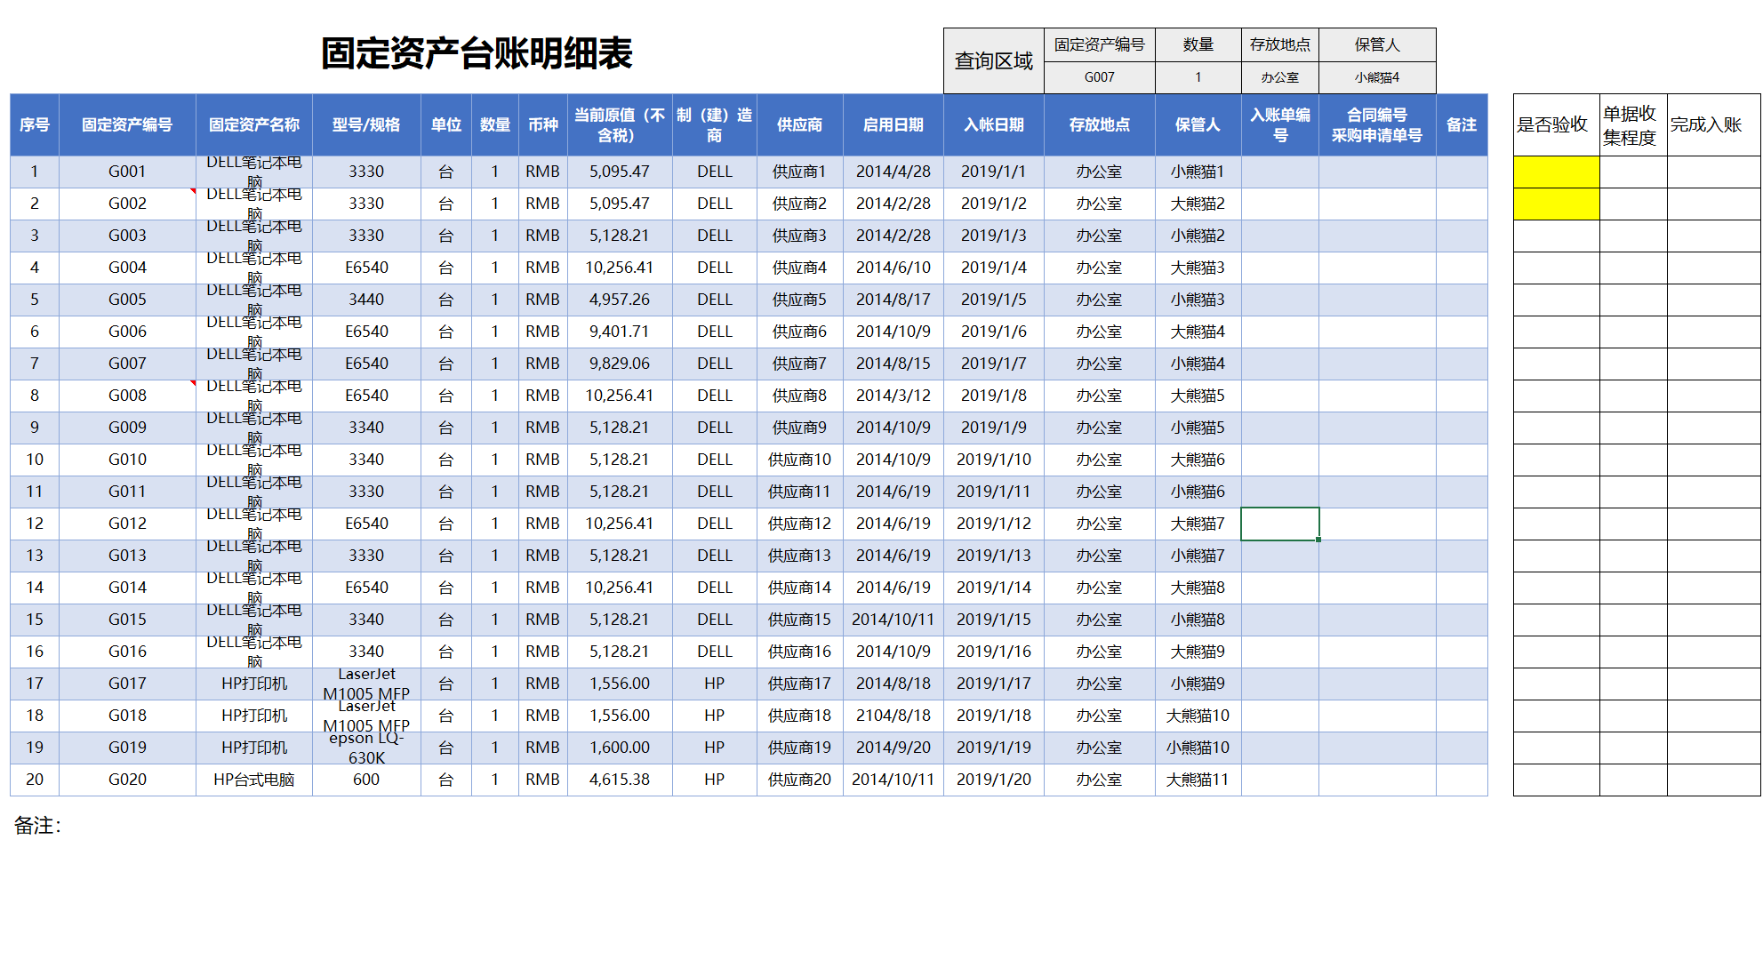
Task: Click model cell epson LQ-630K
Action: point(366,748)
